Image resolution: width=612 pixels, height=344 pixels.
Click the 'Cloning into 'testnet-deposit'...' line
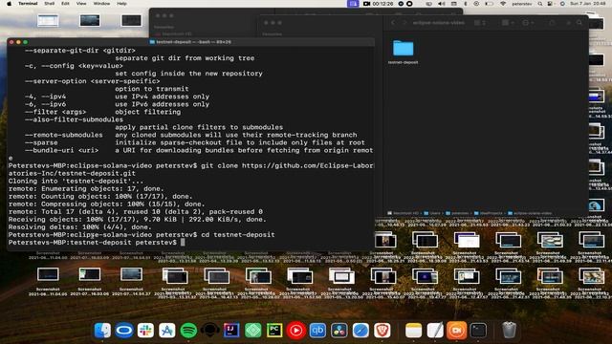click(x=76, y=181)
